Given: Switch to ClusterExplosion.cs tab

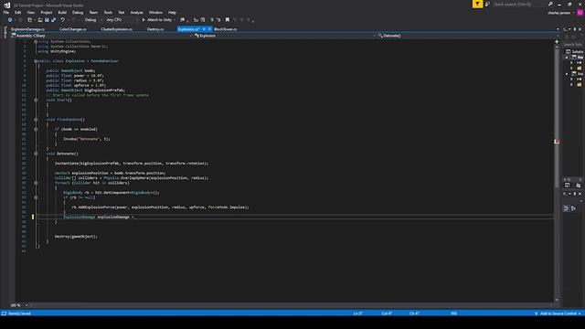Looking at the screenshot, I should tap(116, 29).
